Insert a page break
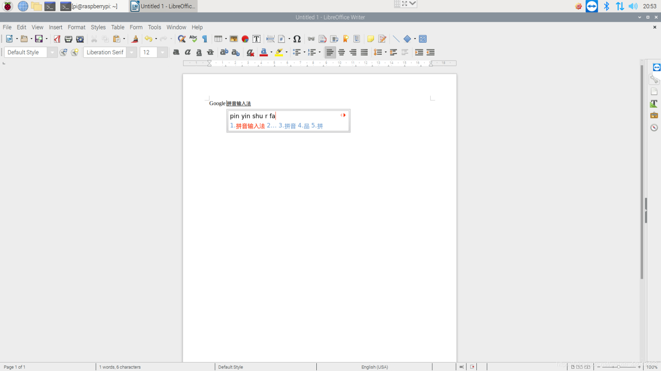Screen dimensions: 661x371 tap(270, 39)
